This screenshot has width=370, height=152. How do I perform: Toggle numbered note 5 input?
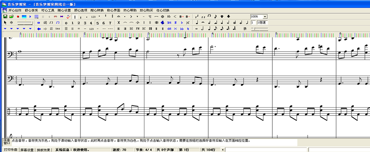point(98,23)
